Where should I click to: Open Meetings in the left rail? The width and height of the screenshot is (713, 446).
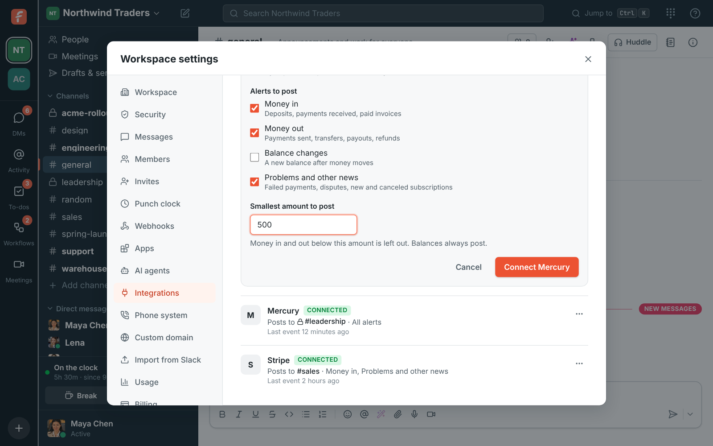coord(19,270)
